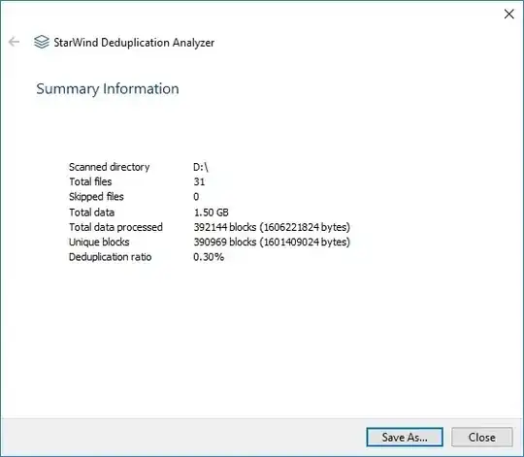Click the StarWind layered logo icon
Image resolution: width=524 pixels, height=457 pixels.
tap(42, 42)
